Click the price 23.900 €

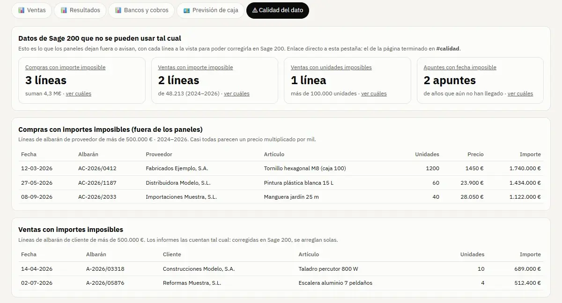click(472, 183)
